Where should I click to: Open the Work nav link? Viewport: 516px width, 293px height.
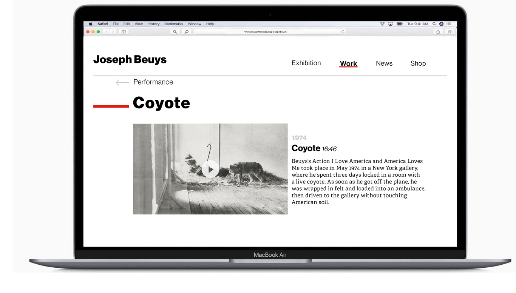pos(348,63)
